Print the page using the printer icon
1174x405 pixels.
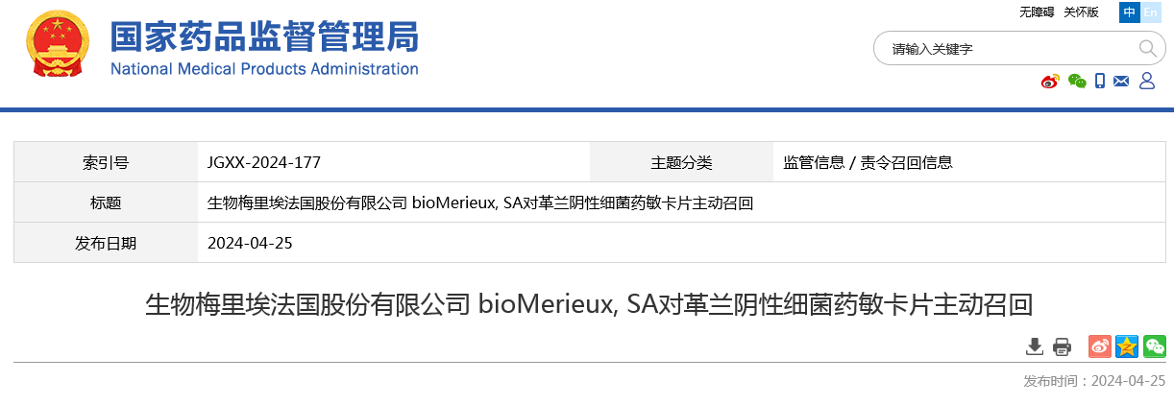pyautogui.click(x=1062, y=346)
